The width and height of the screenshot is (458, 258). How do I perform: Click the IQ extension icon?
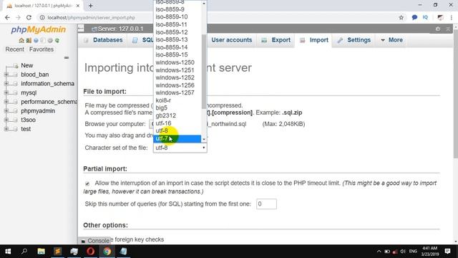tap(425, 17)
